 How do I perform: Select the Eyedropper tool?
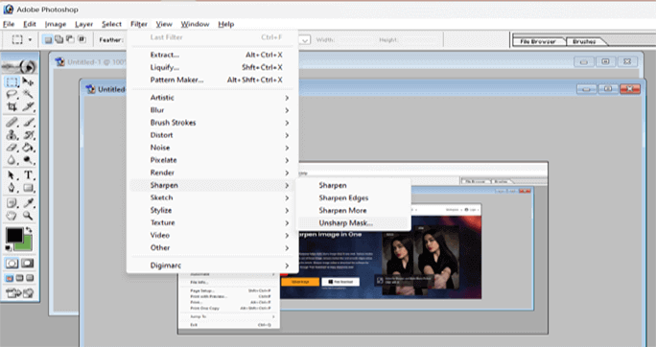[x=28, y=203]
